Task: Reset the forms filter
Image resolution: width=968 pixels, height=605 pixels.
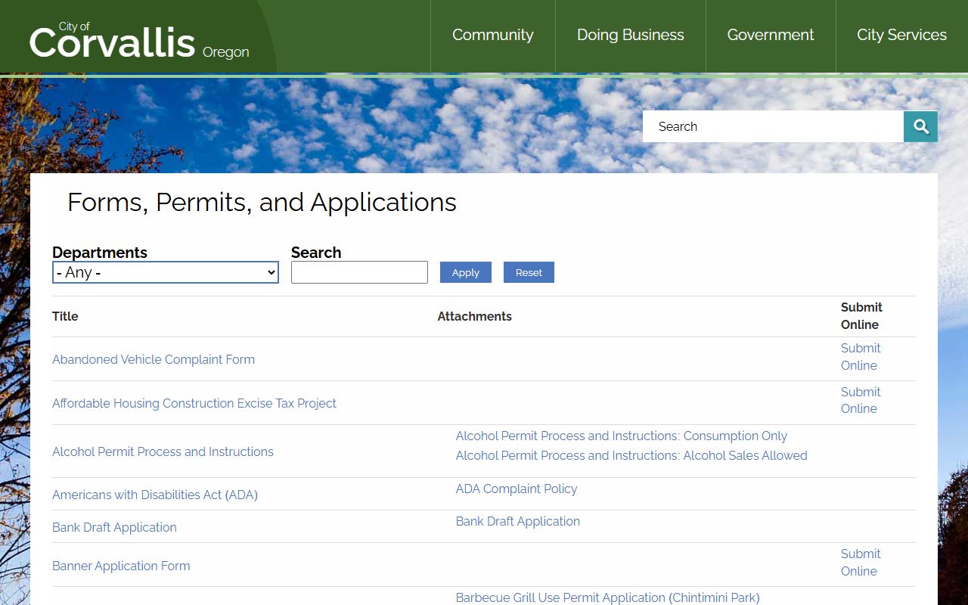Action: click(529, 272)
